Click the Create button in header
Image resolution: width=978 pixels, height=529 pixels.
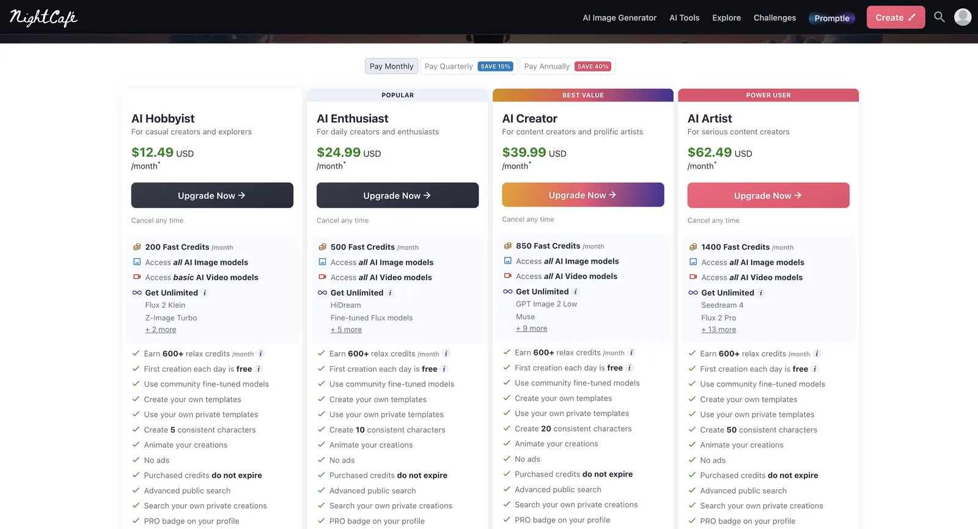coord(895,18)
